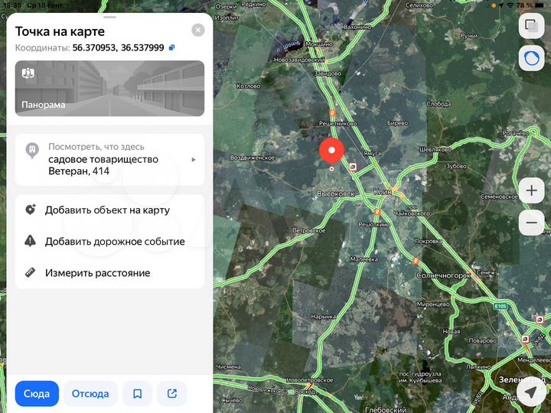Center map on my location arrow
The height and width of the screenshot is (413, 551).
coord(530,392)
